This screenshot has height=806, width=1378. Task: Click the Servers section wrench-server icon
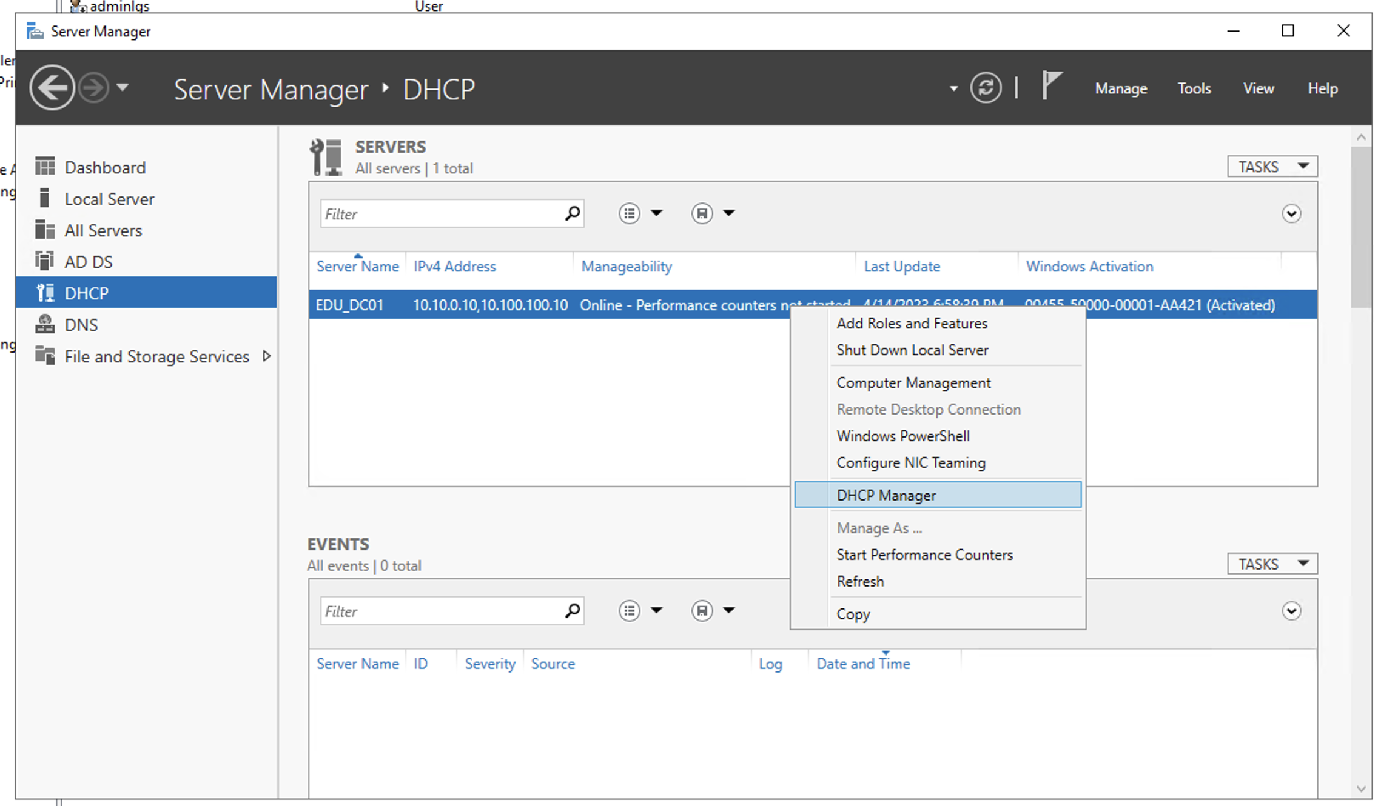(326, 157)
